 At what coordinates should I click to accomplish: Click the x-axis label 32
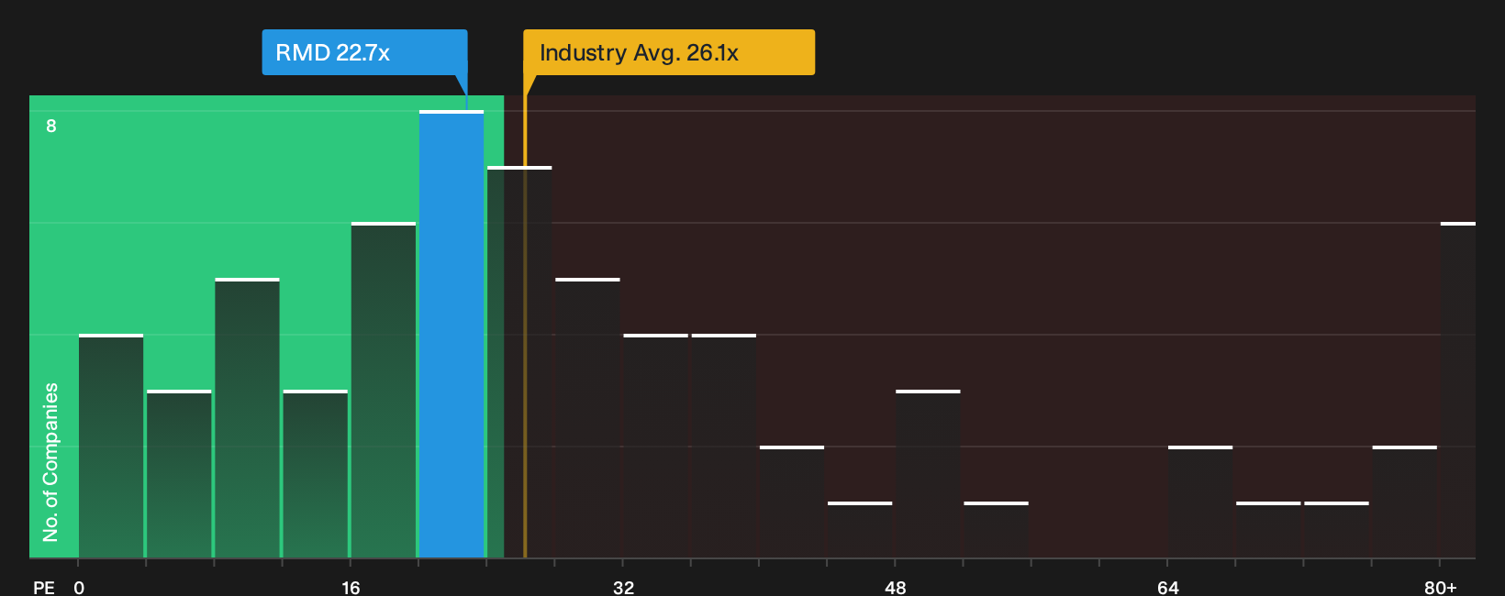623,587
